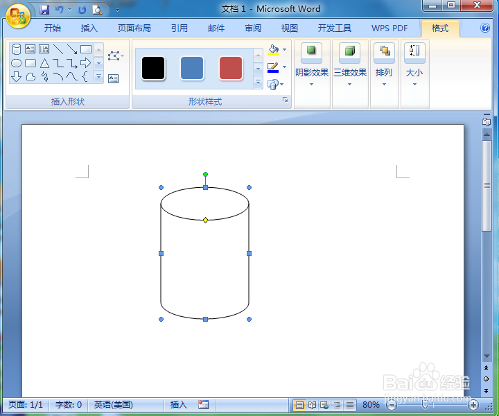The image size is (499, 416).
Task: Undo the last action
Action: tap(59, 10)
